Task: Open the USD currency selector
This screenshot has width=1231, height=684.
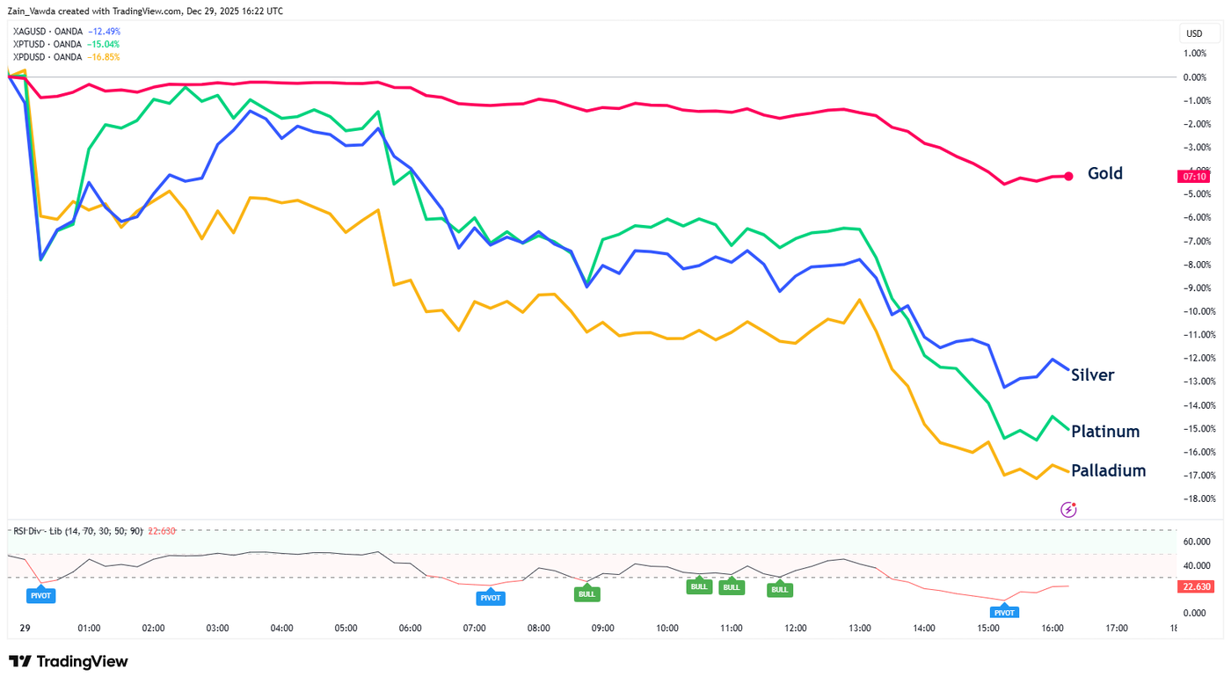Action: [x=1194, y=33]
